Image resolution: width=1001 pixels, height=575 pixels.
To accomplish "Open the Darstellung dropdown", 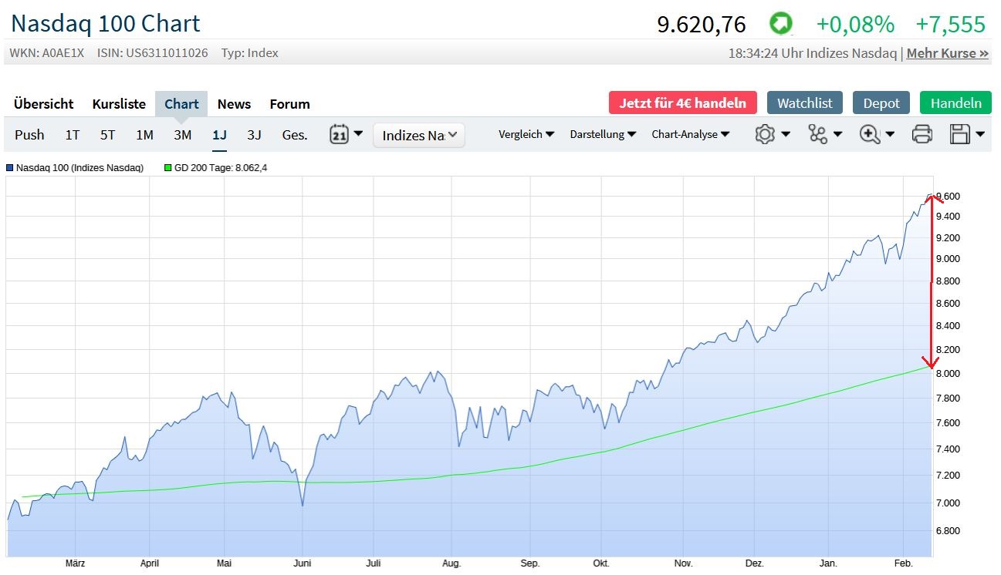I will click(603, 134).
